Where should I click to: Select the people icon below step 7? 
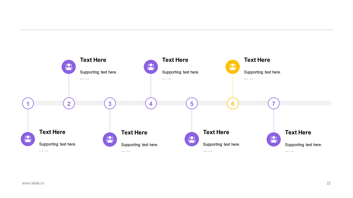[x=274, y=139]
